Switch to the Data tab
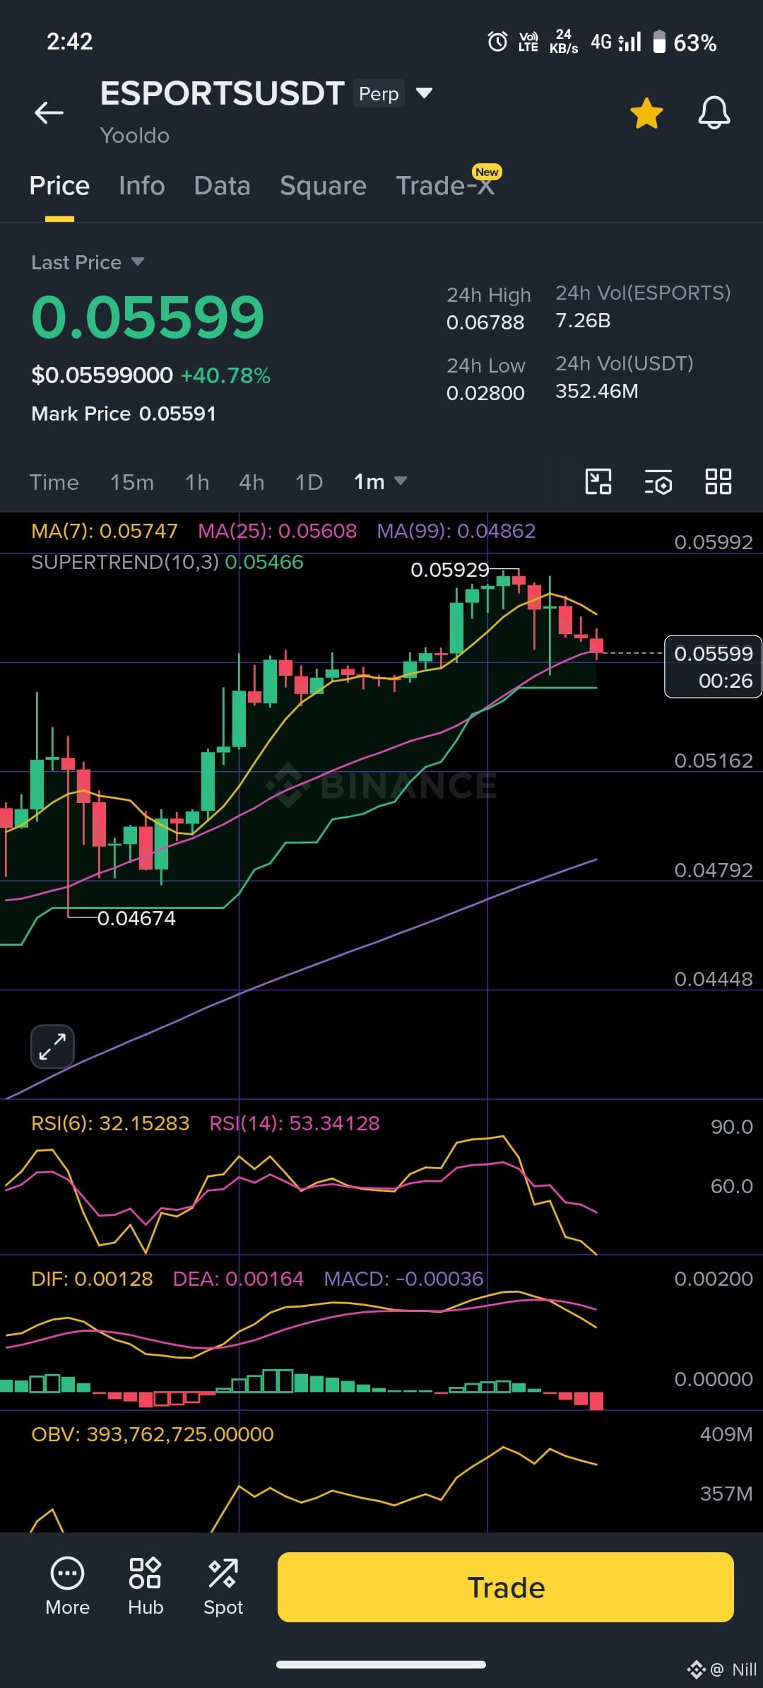Screen dimensions: 763x1688 click(x=222, y=186)
